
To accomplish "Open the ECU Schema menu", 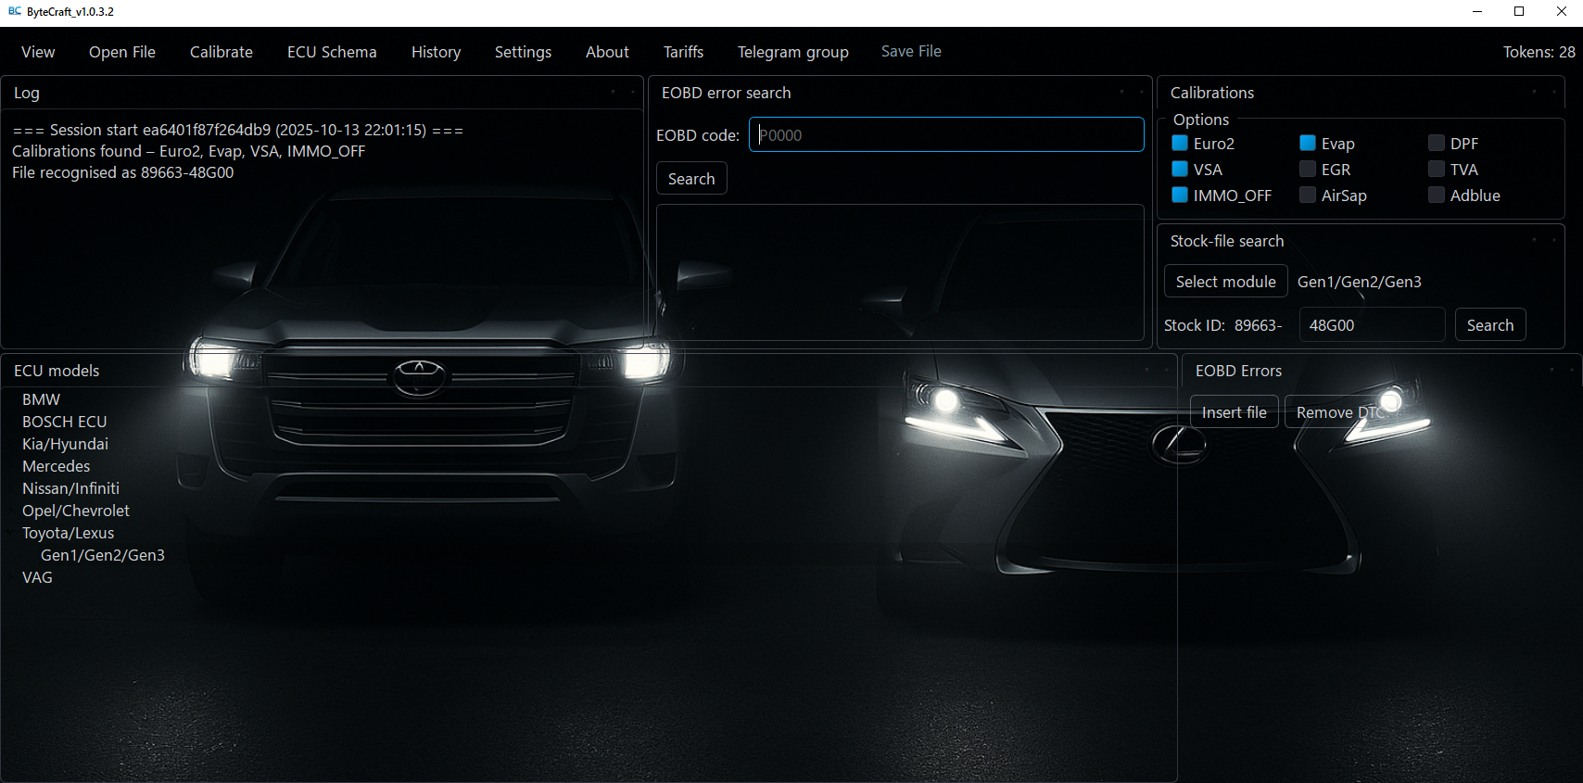I will click(332, 52).
